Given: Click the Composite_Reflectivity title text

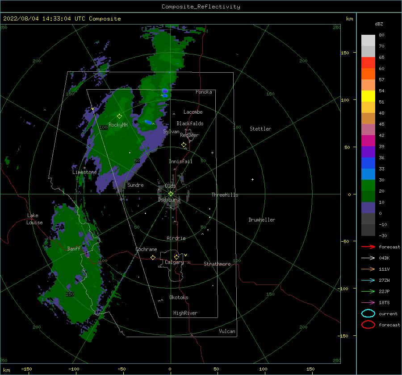Looking at the screenshot, I should (201, 7).
